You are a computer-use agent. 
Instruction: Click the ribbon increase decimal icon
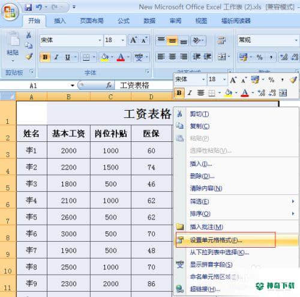(x=284, y=57)
